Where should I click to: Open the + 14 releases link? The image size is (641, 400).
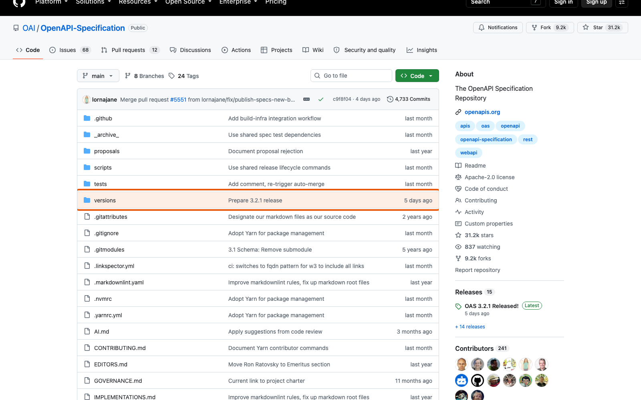470,327
